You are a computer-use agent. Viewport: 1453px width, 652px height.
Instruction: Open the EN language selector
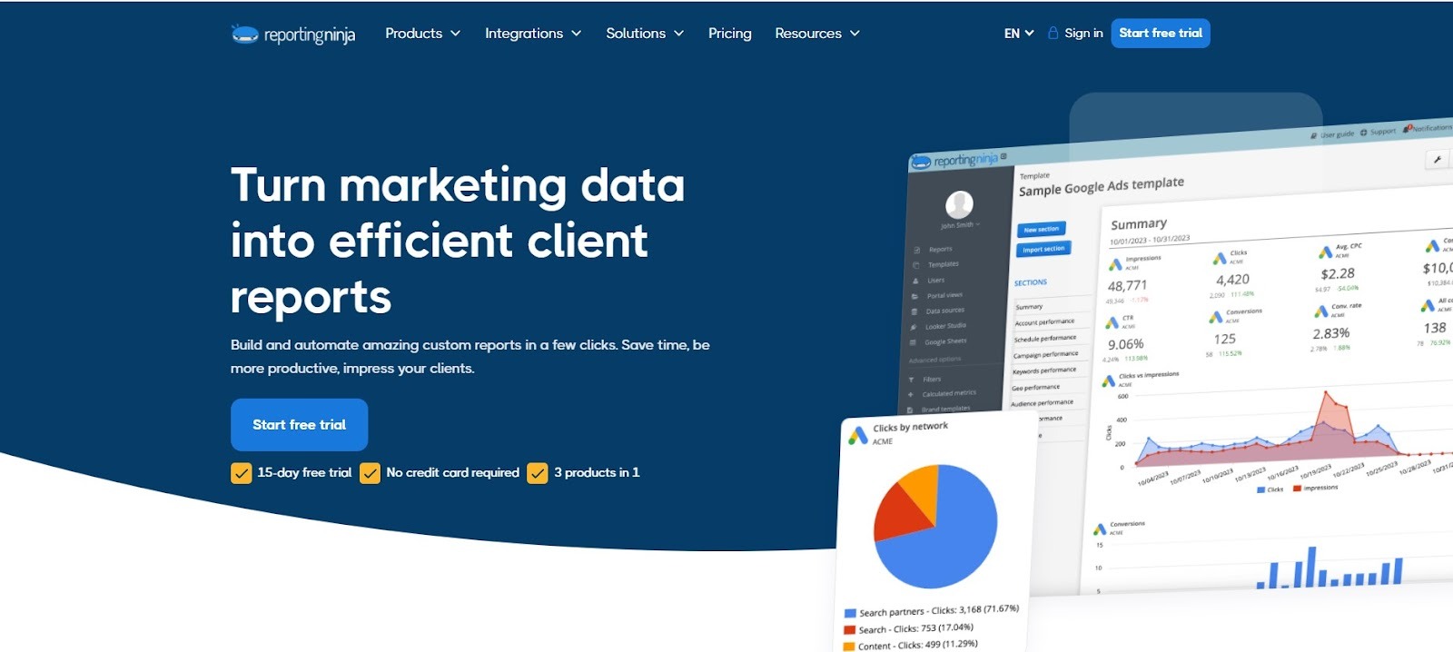pos(1019,34)
